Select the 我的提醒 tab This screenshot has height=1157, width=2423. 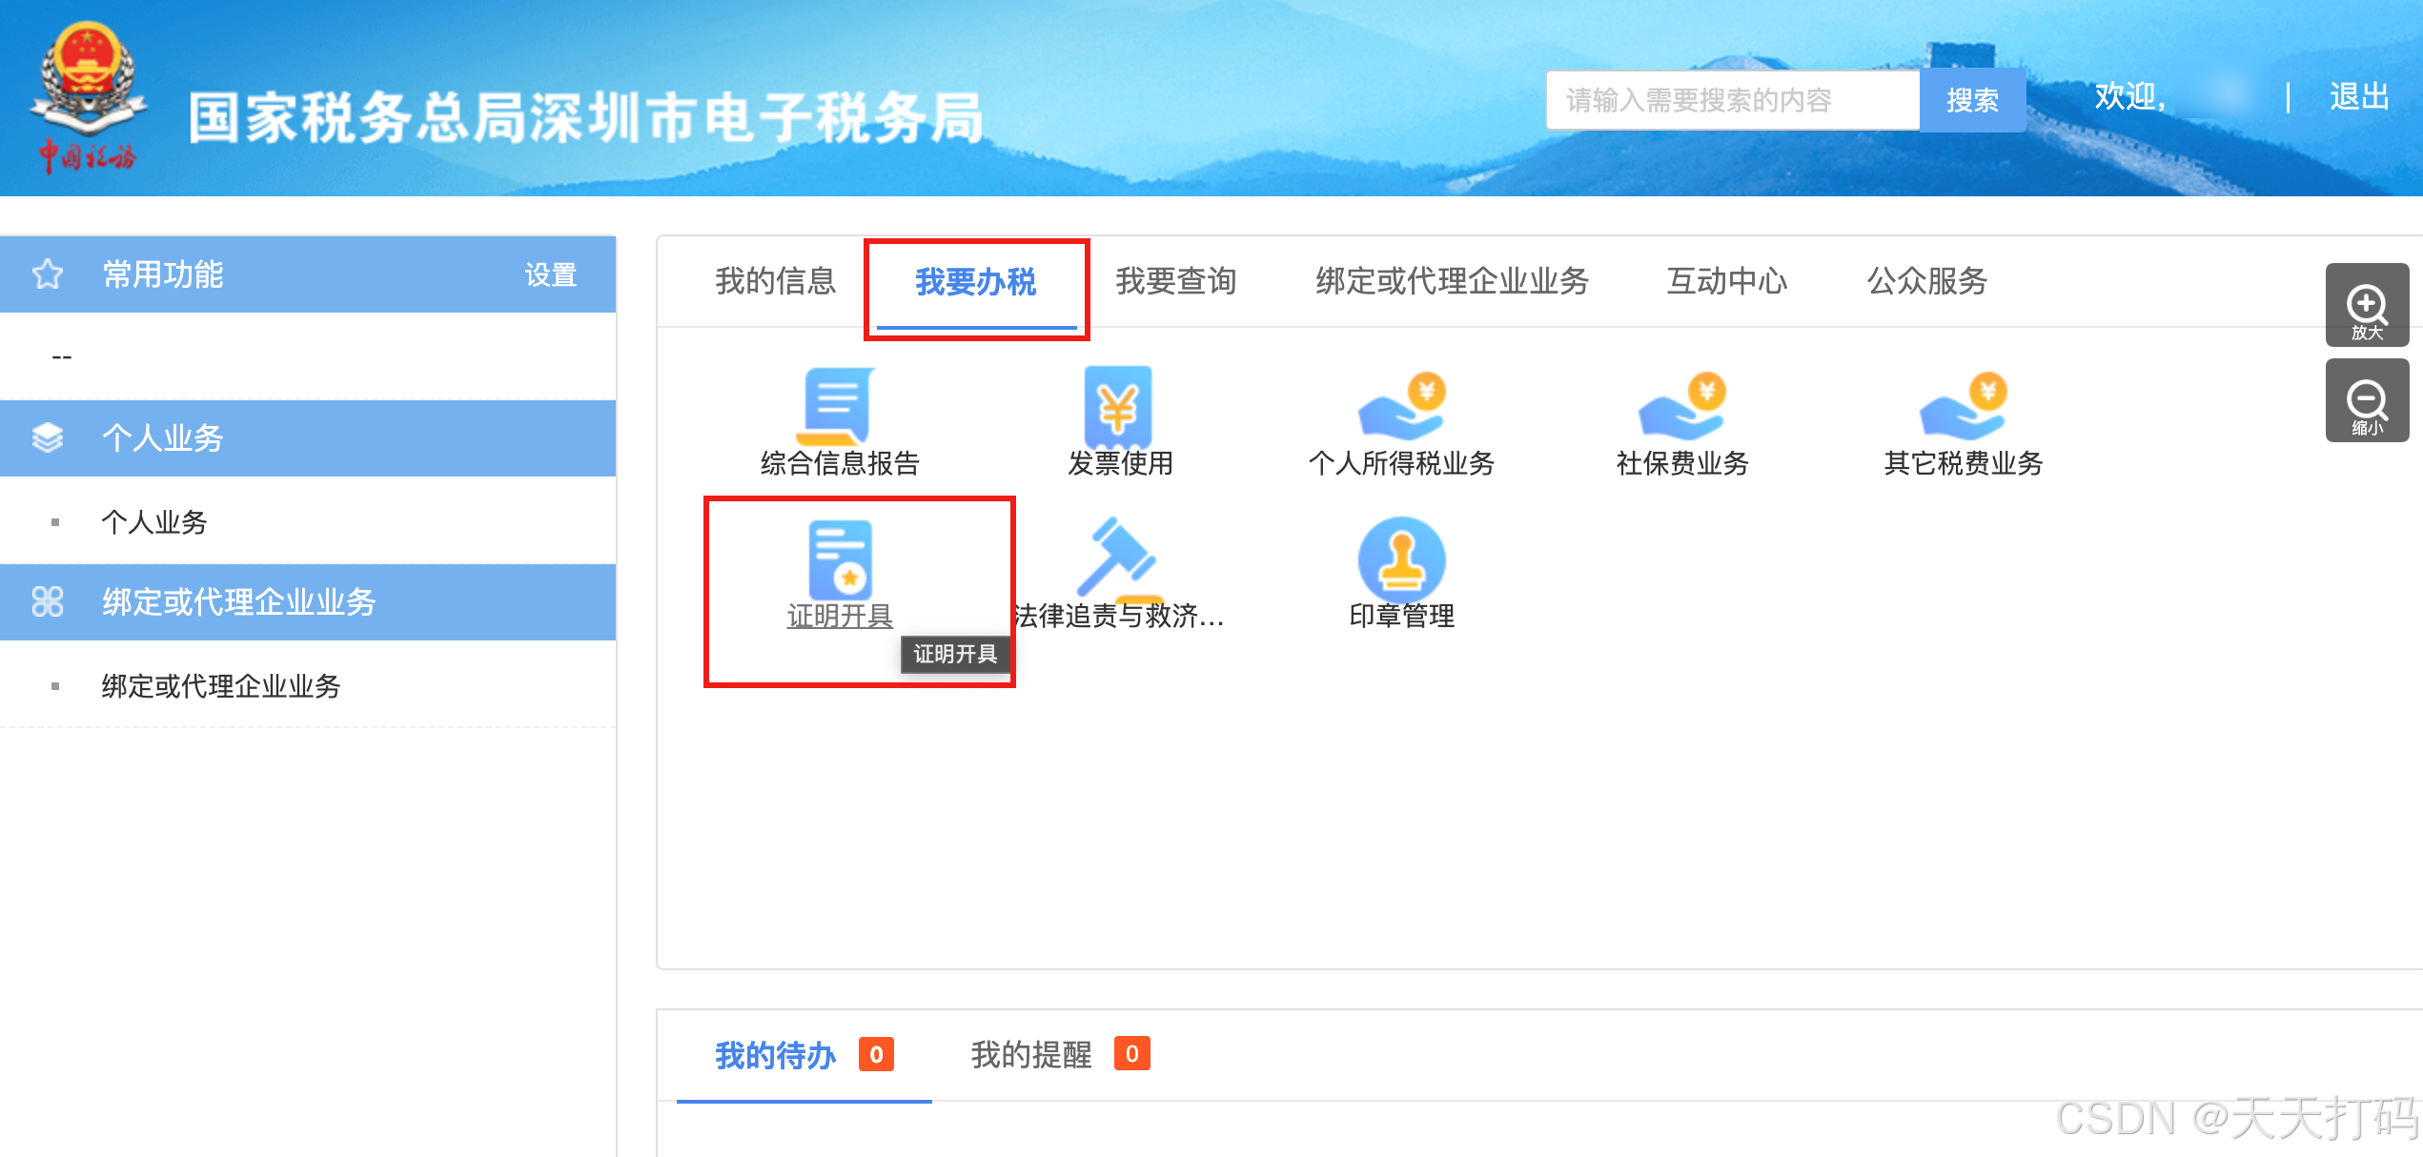coord(1031,1055)
